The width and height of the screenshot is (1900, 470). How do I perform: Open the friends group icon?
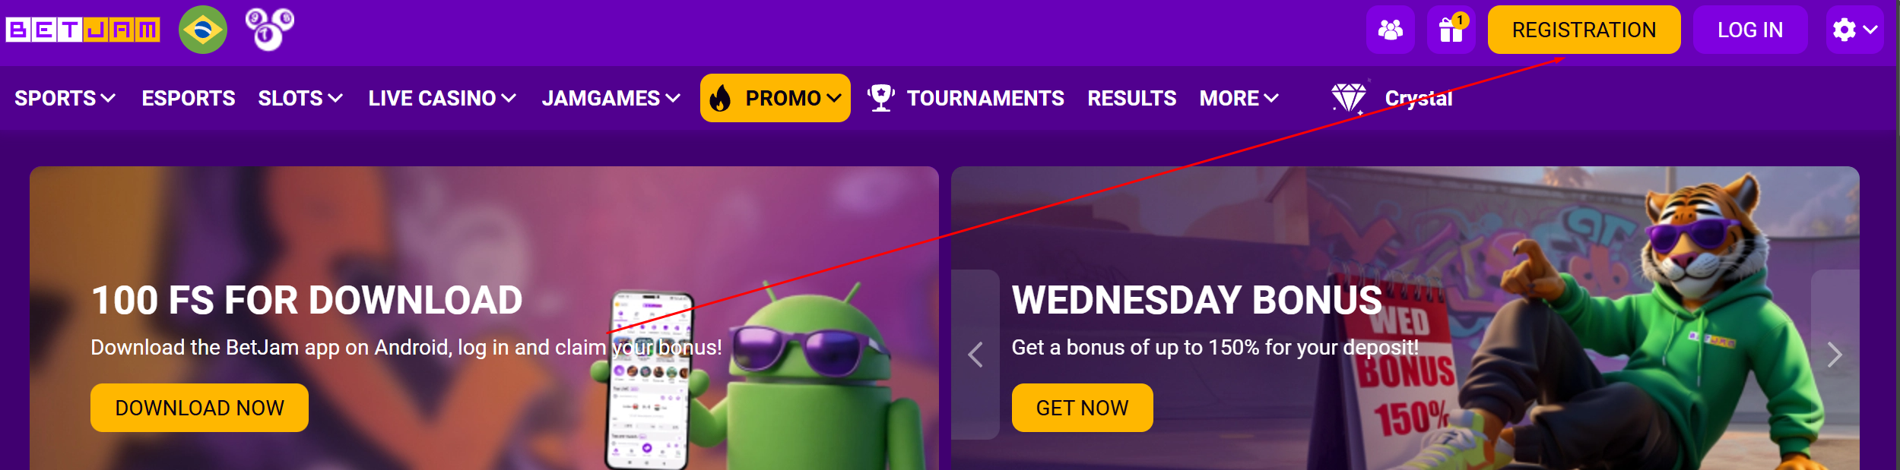[1390, 30]
